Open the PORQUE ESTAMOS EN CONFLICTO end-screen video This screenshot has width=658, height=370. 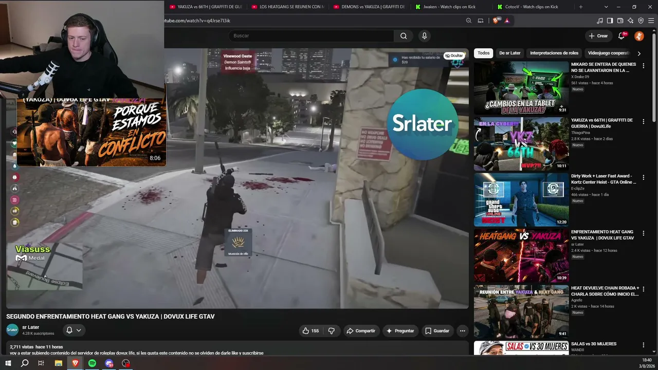pos(92,132)
